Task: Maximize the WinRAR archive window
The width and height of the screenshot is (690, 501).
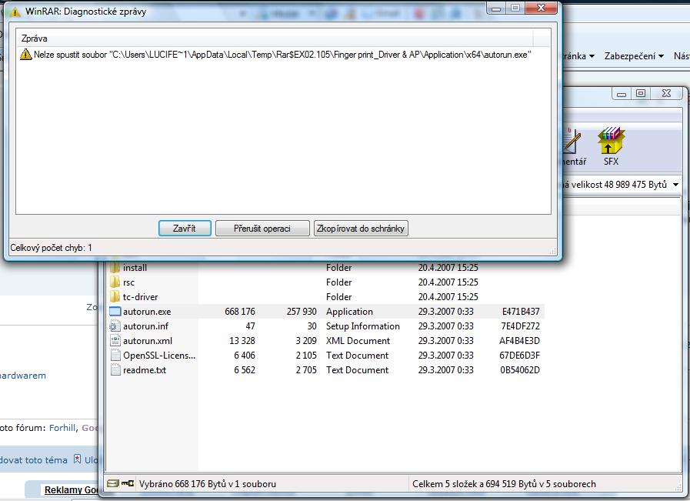Action: point(641,93)
